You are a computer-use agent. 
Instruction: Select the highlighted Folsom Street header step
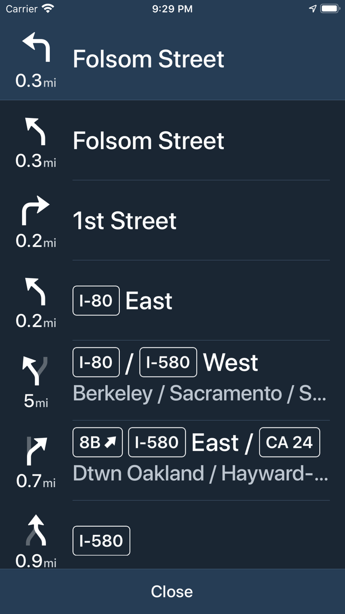(148, 59)
